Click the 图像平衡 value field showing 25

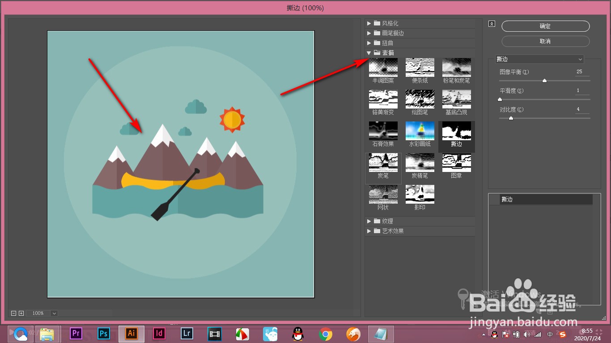coord(582,72)
